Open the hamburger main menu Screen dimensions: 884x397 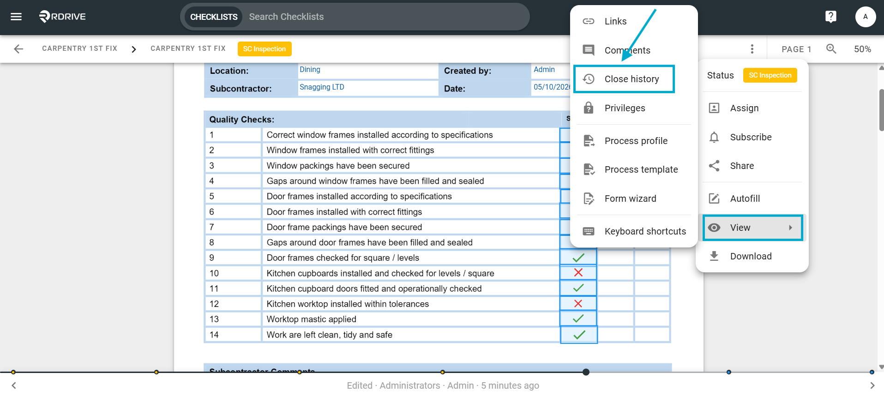click(x=16, y=17)
